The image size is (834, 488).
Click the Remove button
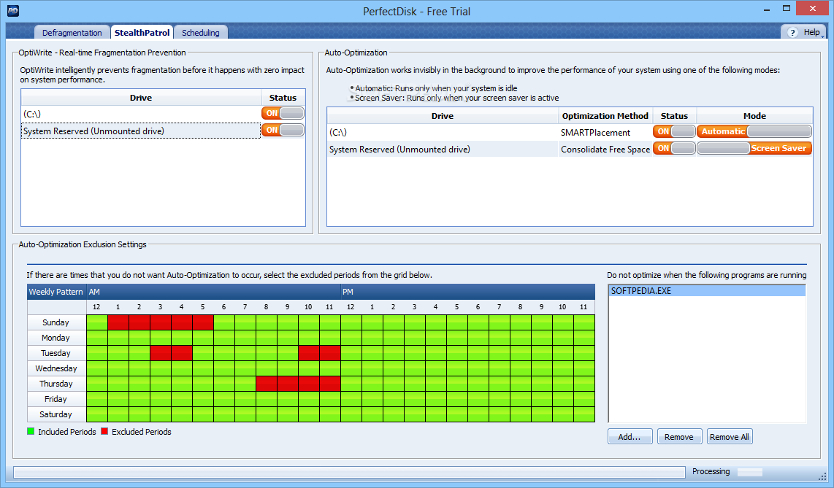[679, 436]
